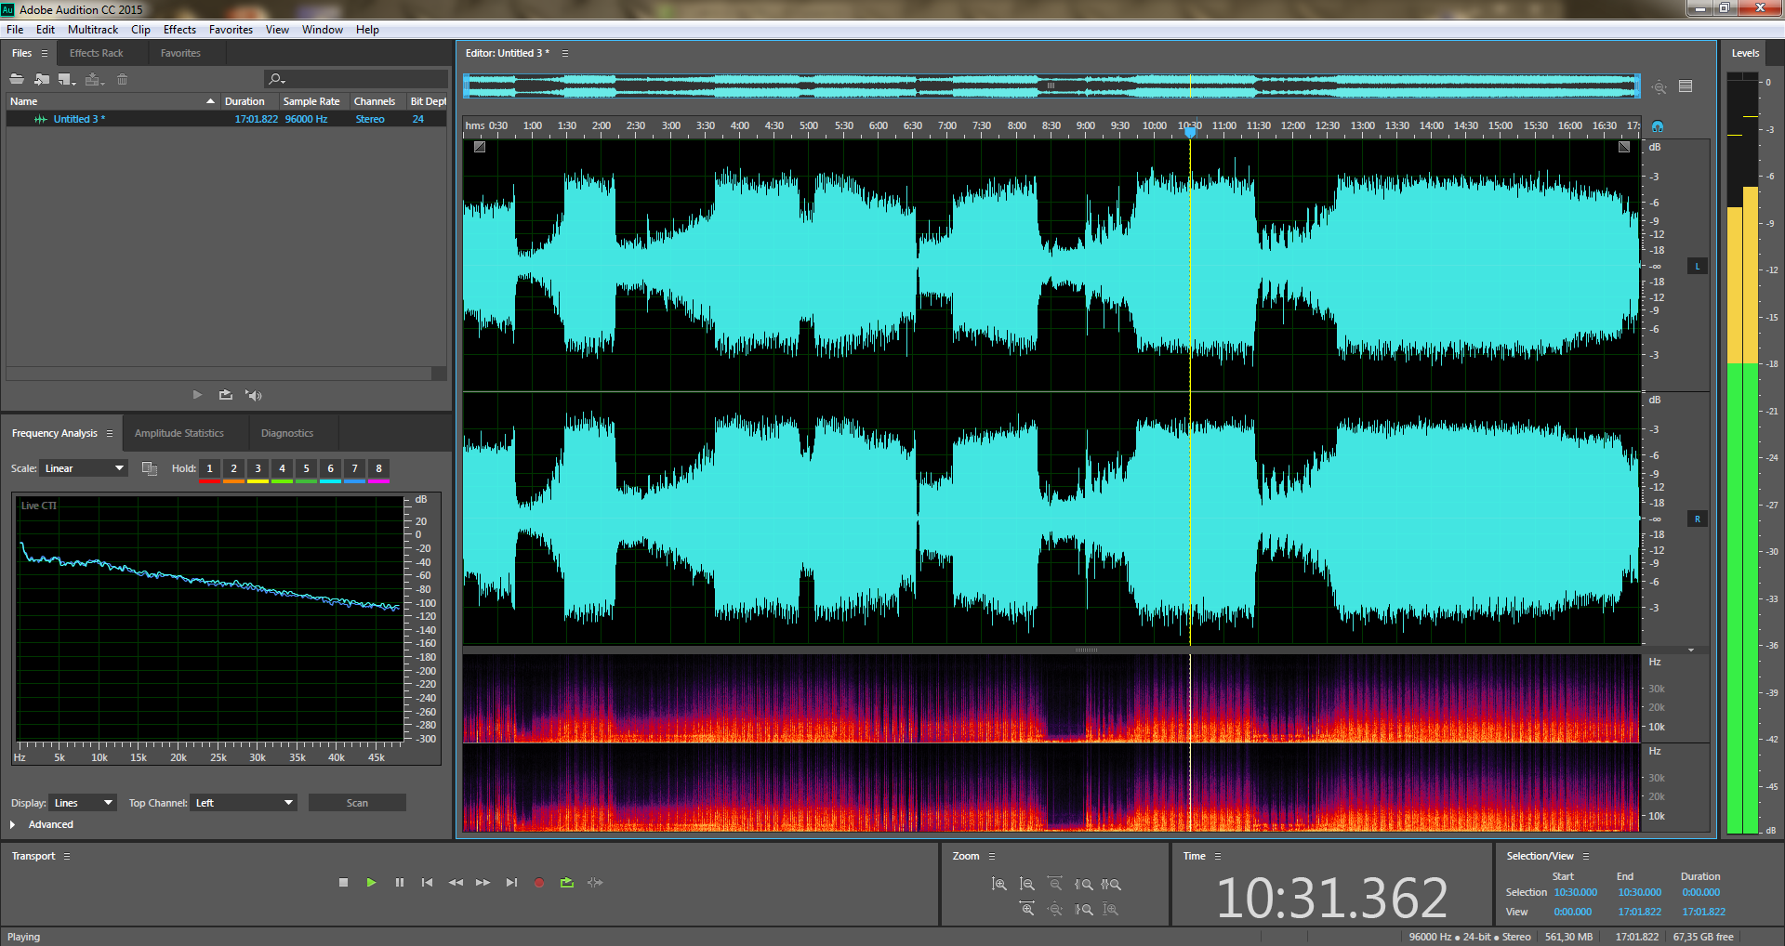1785x946 pixels.
Task: Toggle the Left channel L button
Action: (1697, 267)
